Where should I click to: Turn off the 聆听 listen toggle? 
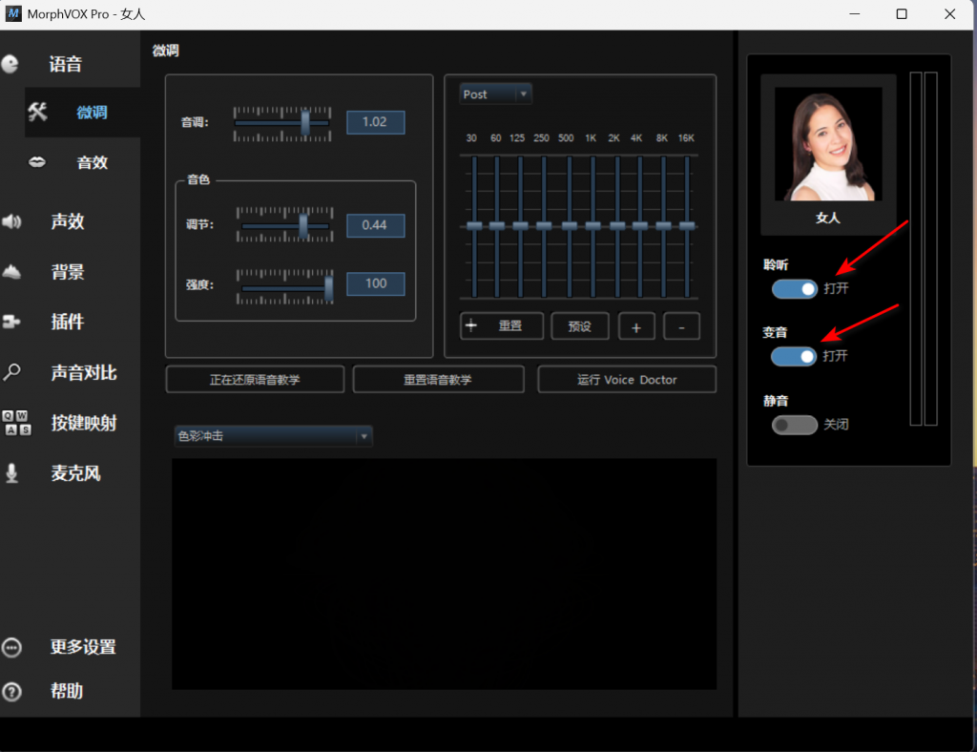(794, 288)
